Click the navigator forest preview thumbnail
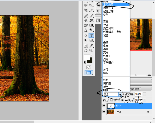This screenshot has height=123, width=155. coord(141,35)
